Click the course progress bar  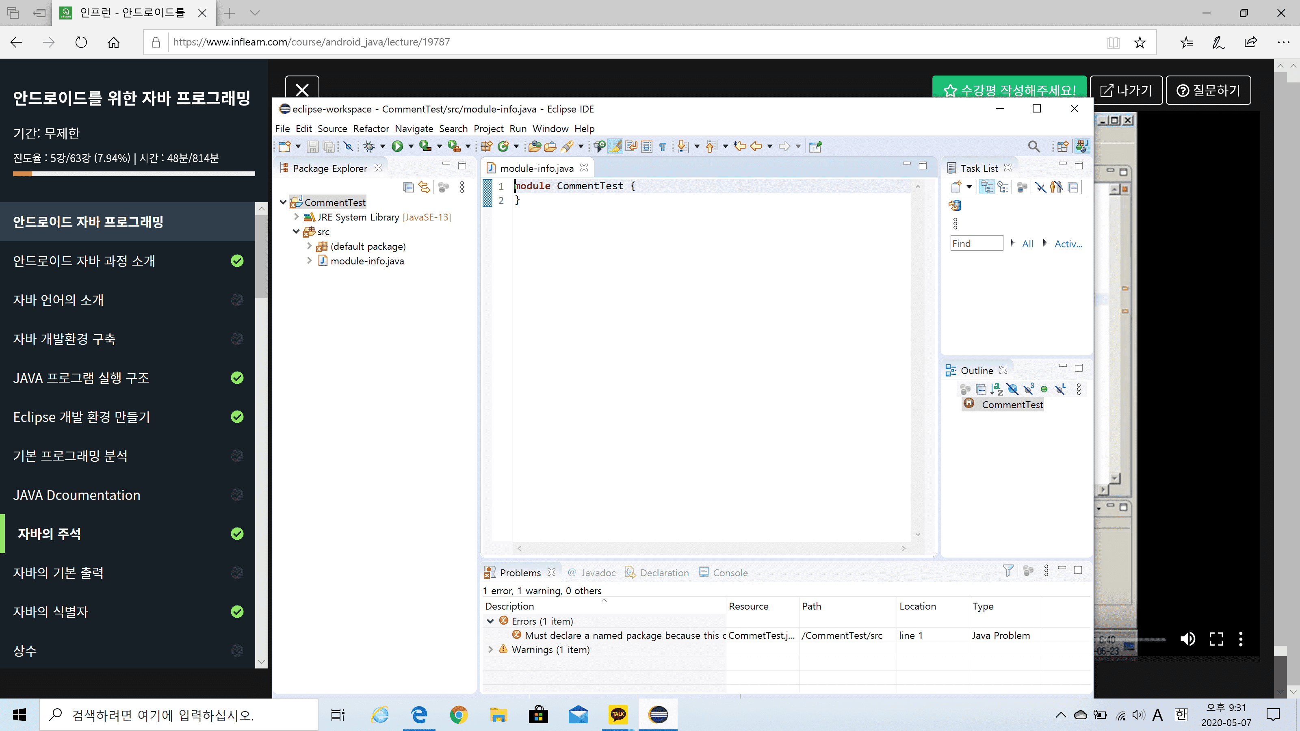pyautogui.click(x=134, y=173)
